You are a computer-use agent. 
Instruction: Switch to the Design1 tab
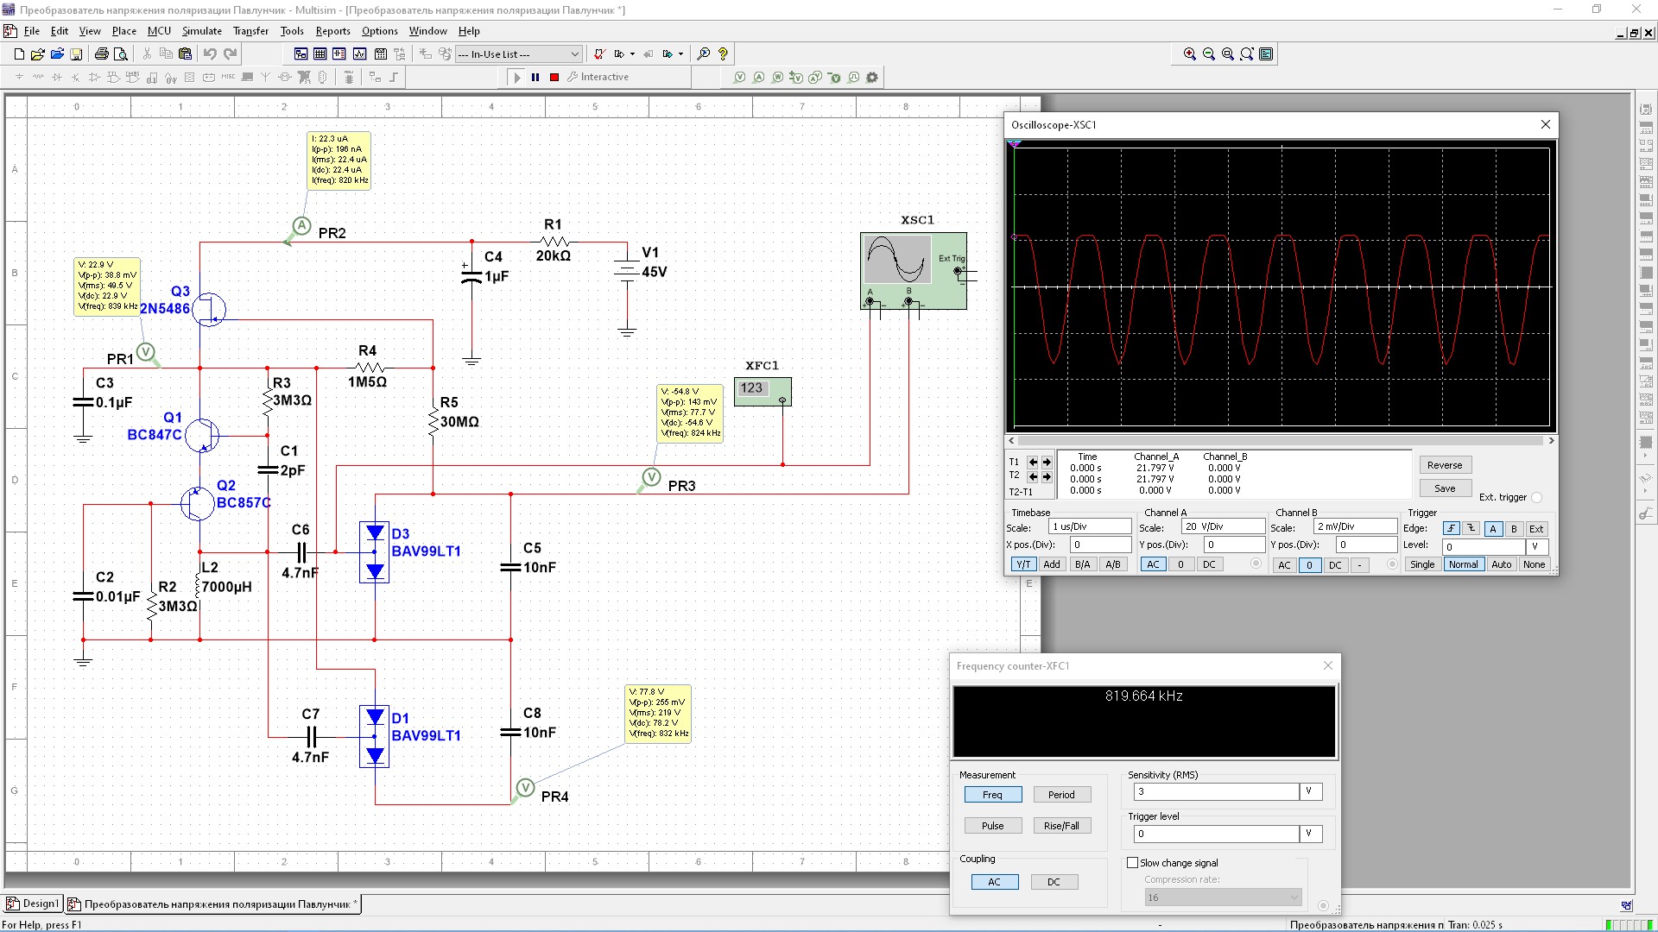pyautogui.click(x=33, y=904)
